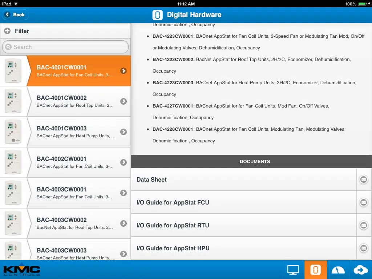Tap the BAC-4223CW0003 description entry

(x=254, y=89)
